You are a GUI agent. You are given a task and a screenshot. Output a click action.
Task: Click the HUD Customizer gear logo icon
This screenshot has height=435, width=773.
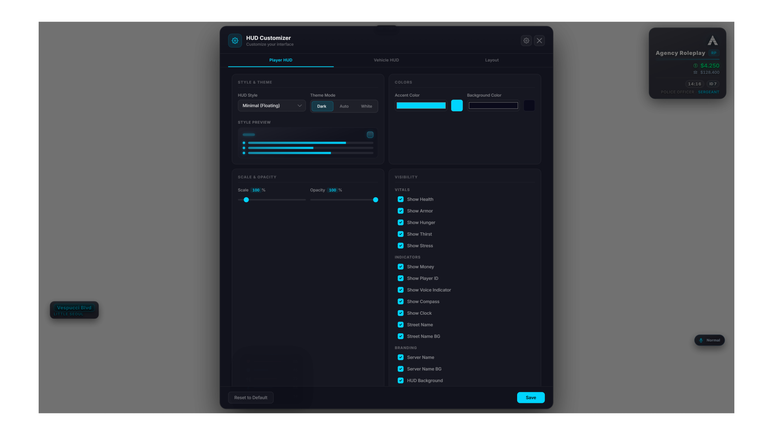tap(235, 41)
